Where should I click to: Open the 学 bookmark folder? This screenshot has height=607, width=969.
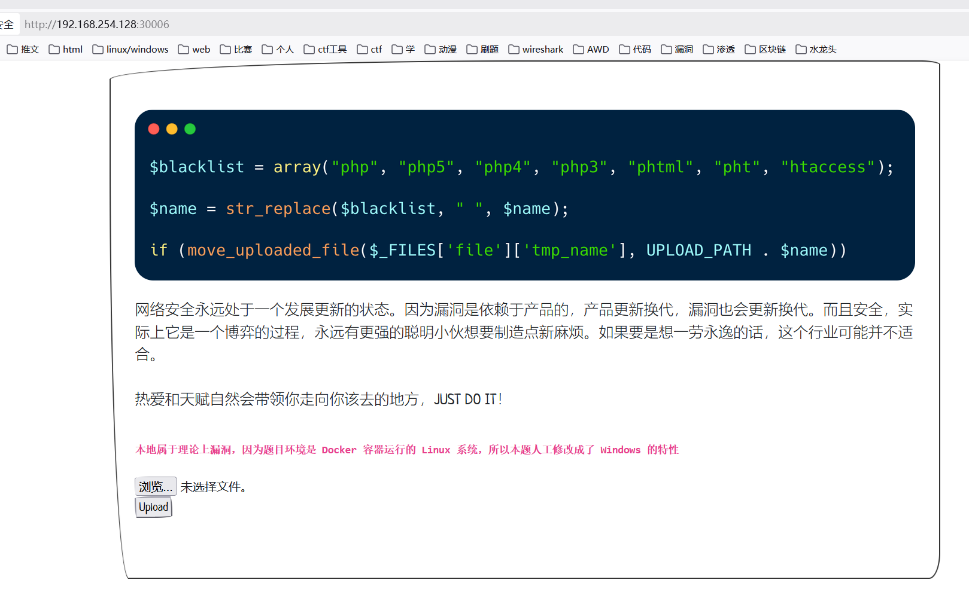pos(403,49)
